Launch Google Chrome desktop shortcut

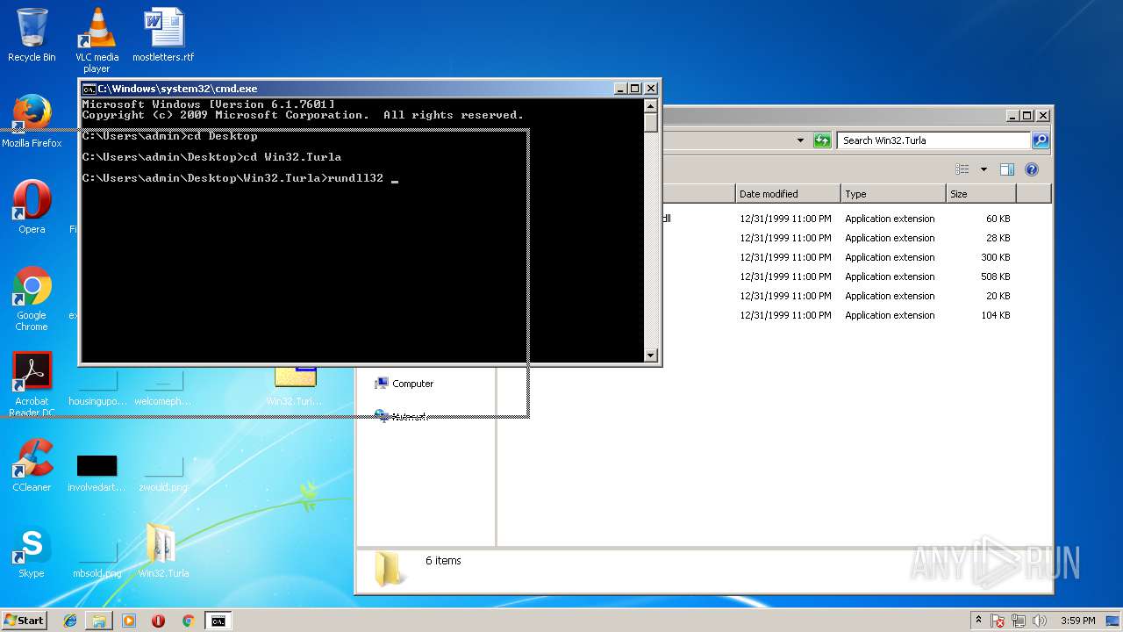click(x=32, y=298)
